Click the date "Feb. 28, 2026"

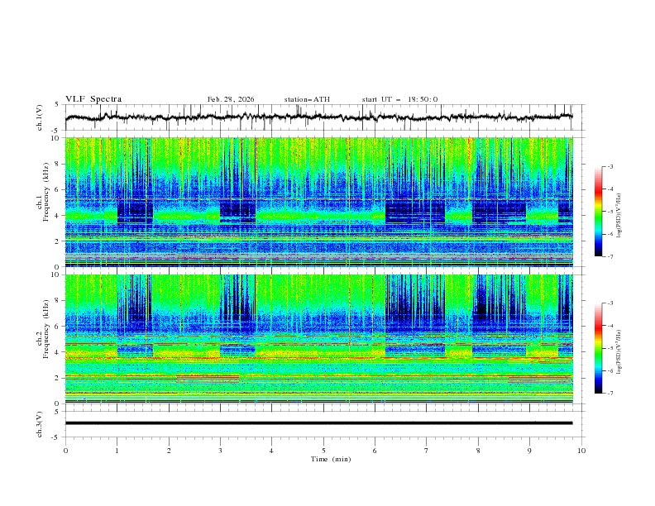coord(231,99)
